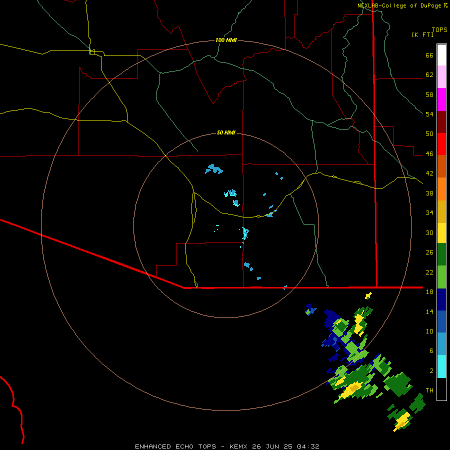
Task: Click legend value 34
Action: 429,213
